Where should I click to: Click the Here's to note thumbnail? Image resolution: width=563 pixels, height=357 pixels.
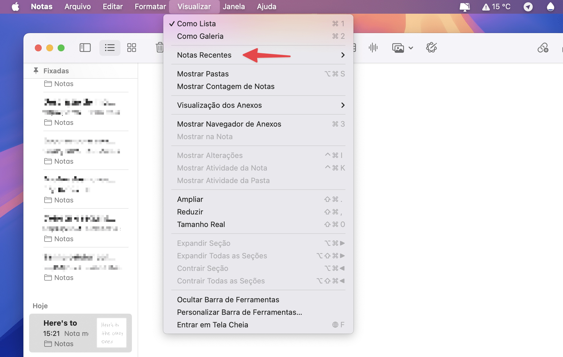tap(112, 333)
